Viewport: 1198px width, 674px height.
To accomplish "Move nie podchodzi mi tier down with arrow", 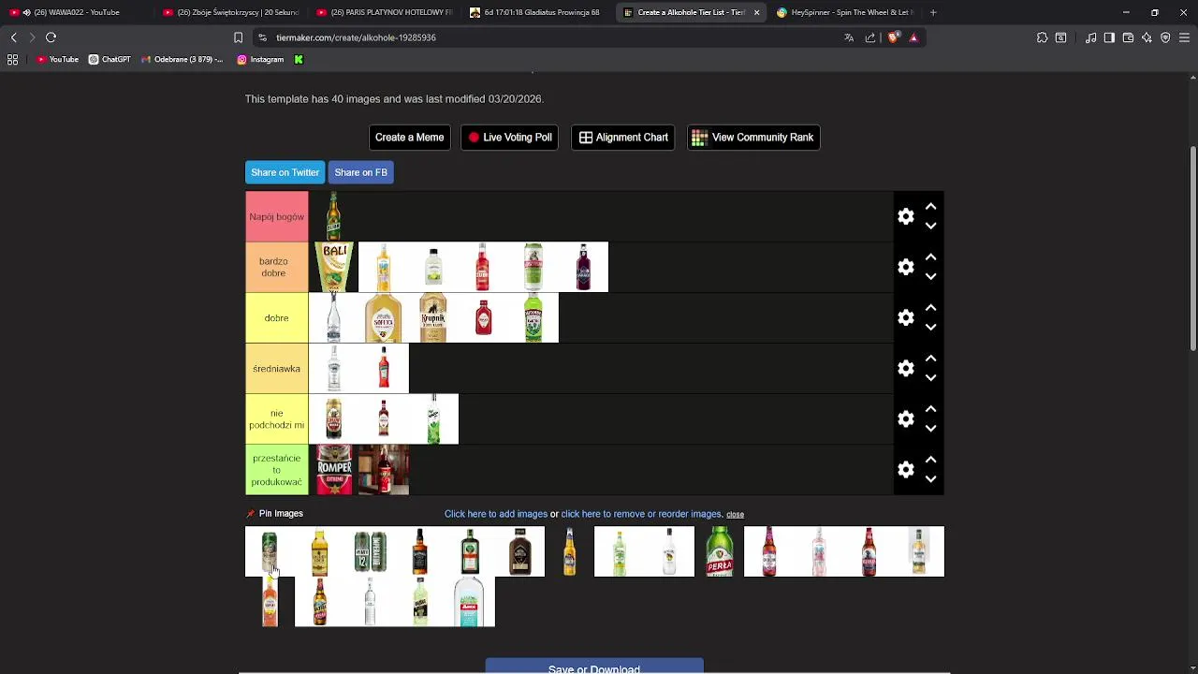I will click(930, 428).
